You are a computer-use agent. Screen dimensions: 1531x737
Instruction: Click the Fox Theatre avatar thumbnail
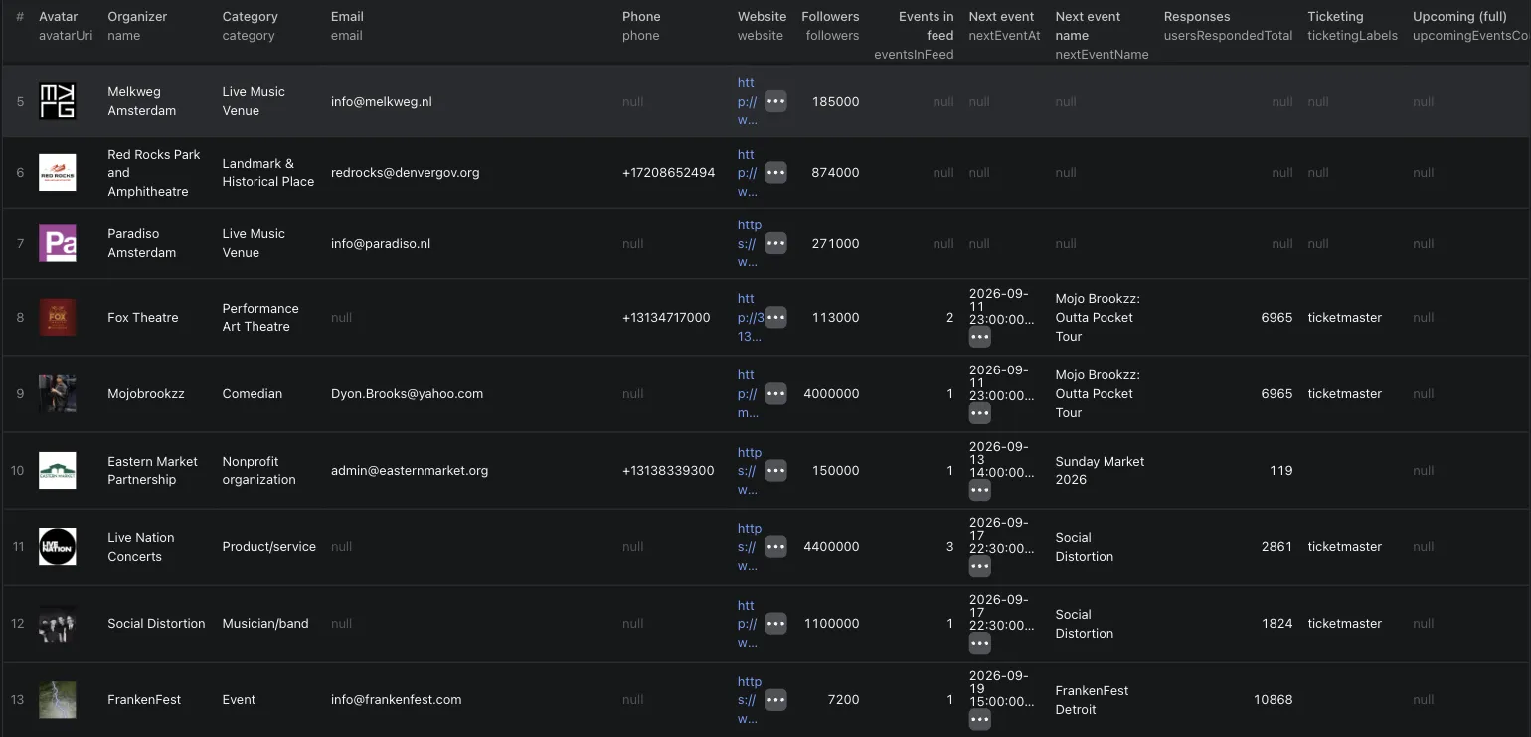[x=57, y=317]
